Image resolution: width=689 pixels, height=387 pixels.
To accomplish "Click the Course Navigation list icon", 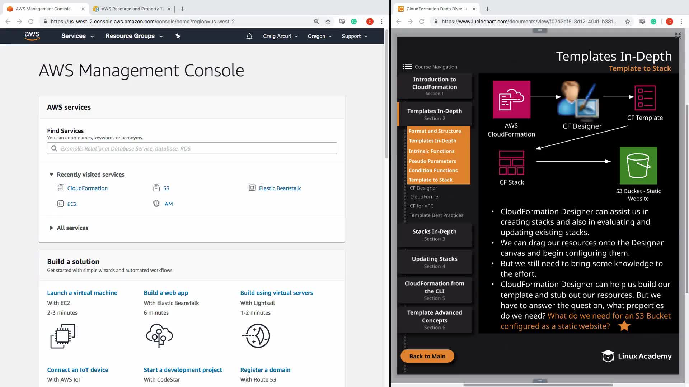I will (x=407, y=67).
